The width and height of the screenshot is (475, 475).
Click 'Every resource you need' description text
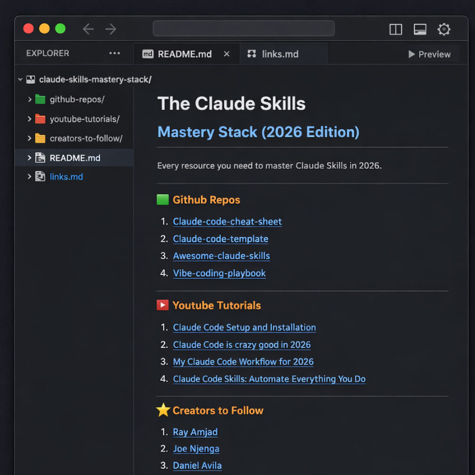tap(269, 166)
